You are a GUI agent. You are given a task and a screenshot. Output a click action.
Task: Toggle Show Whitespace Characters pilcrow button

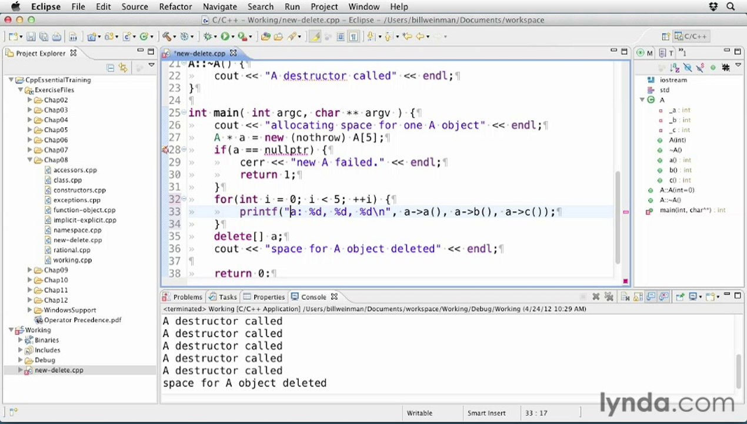pos(354,37)
